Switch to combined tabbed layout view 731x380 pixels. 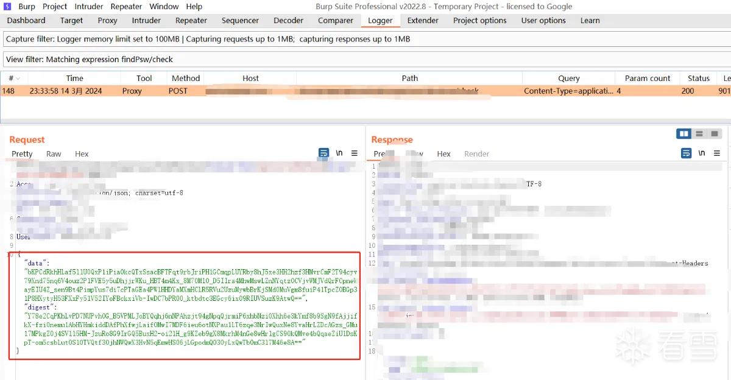715,133
